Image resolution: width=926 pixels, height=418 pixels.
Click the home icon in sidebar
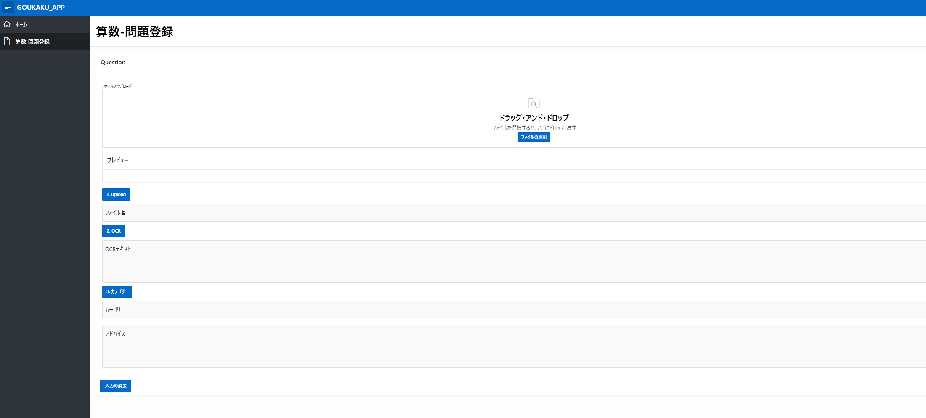pos(7,24)
